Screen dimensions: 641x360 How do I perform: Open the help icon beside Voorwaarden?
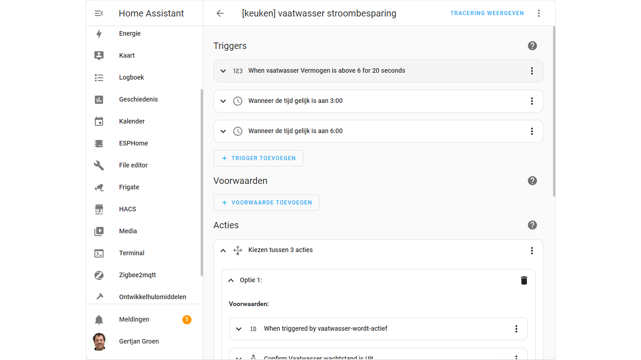click(x=532, y=181)
